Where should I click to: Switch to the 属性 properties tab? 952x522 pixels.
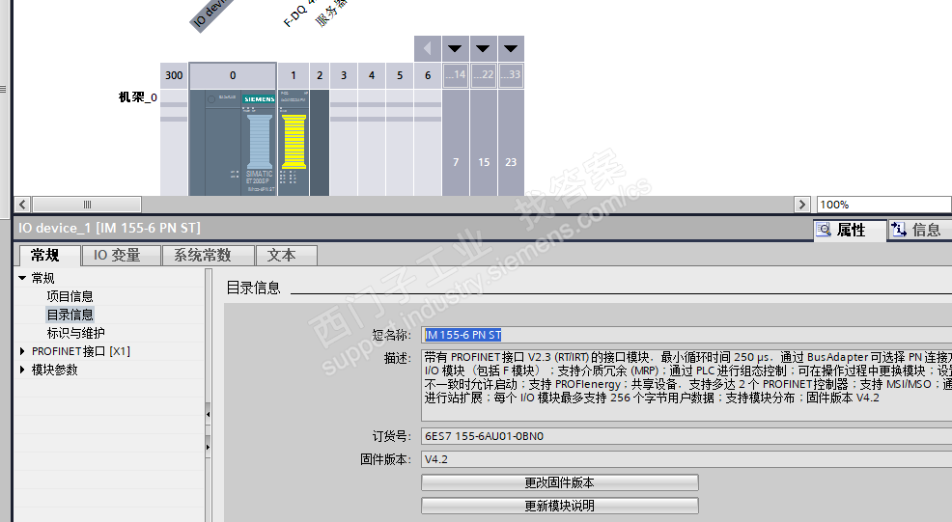[x=850, y=230]
